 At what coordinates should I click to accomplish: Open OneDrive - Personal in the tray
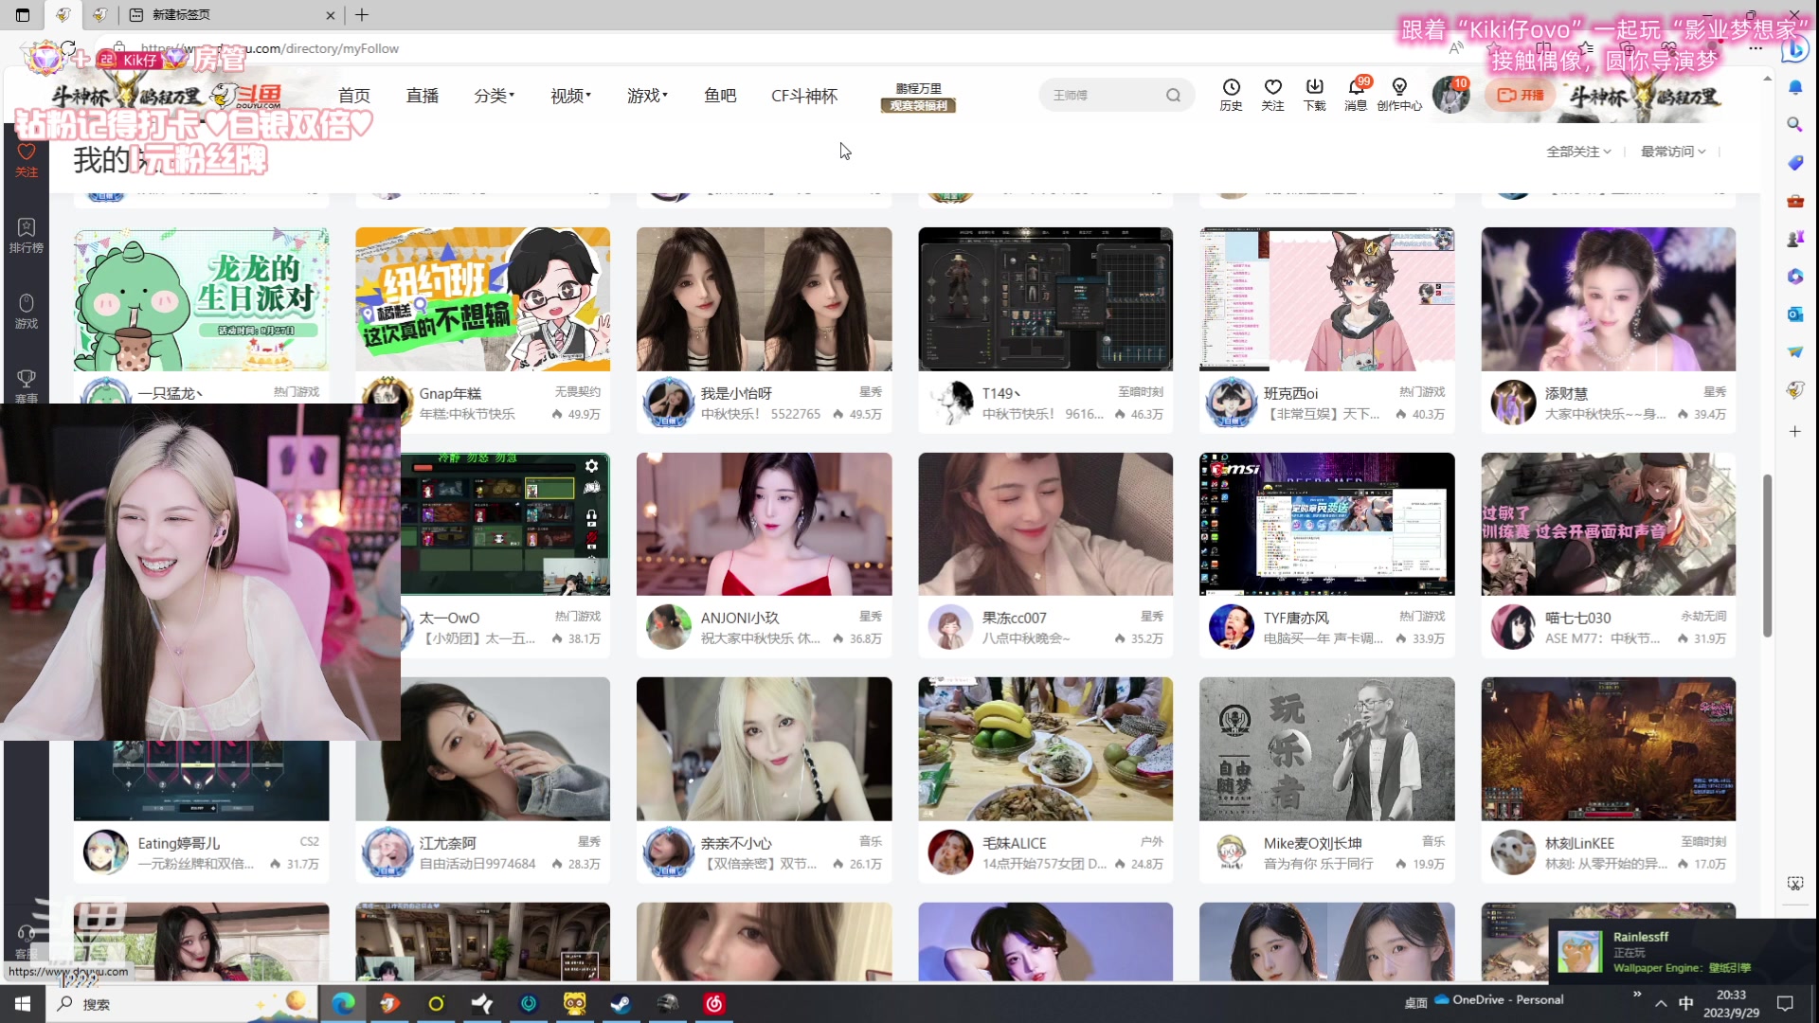(x=1499, y=999)
